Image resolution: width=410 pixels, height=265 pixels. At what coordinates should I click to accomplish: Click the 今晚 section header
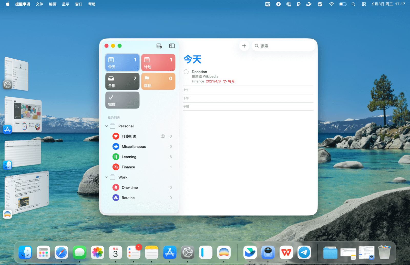(x=186, y=106)
